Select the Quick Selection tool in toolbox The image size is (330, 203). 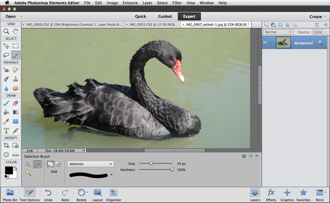pos(15,55)
